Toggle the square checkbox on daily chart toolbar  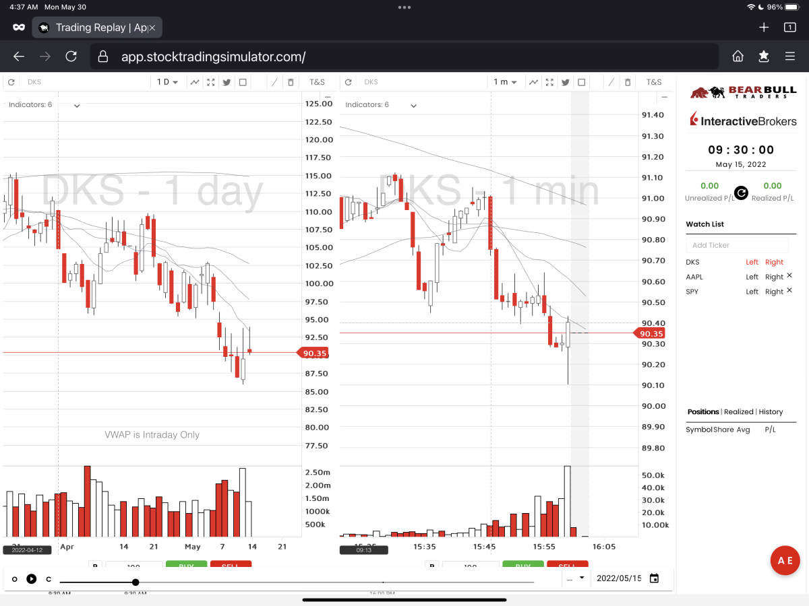click(x=243, y=82)
